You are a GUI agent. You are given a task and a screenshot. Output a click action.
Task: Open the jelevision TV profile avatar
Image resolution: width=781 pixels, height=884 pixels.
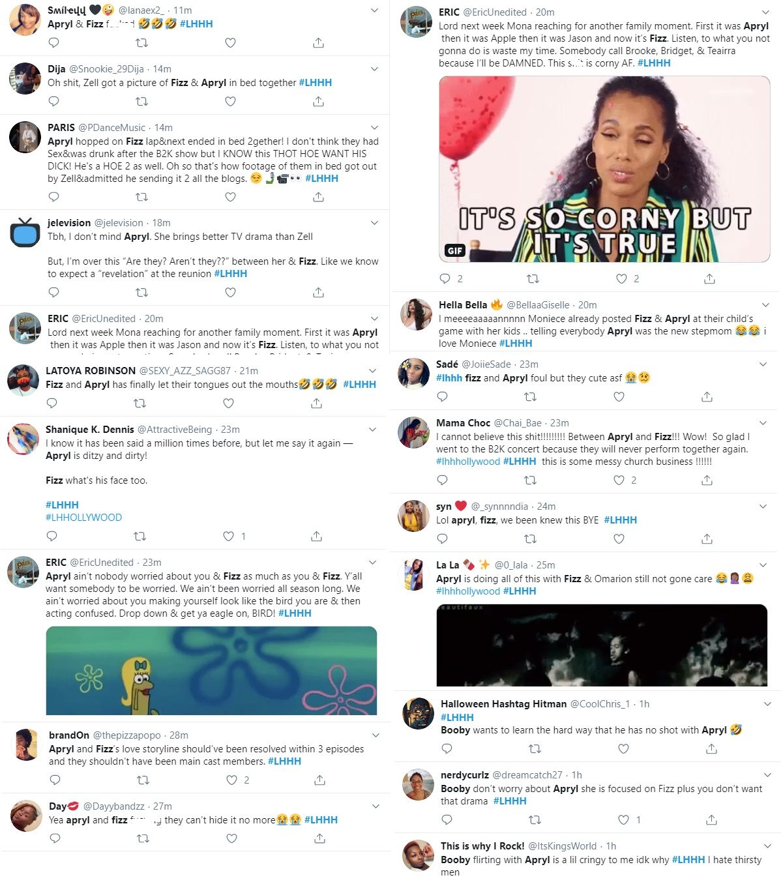pyautogui.click(x=25, y=233)
